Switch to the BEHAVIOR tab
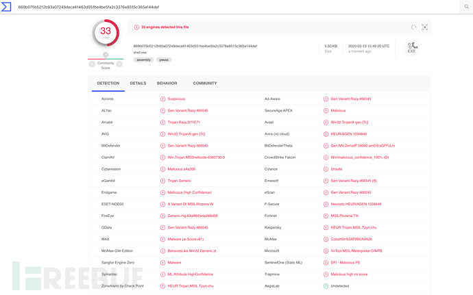 coord(167,84)
